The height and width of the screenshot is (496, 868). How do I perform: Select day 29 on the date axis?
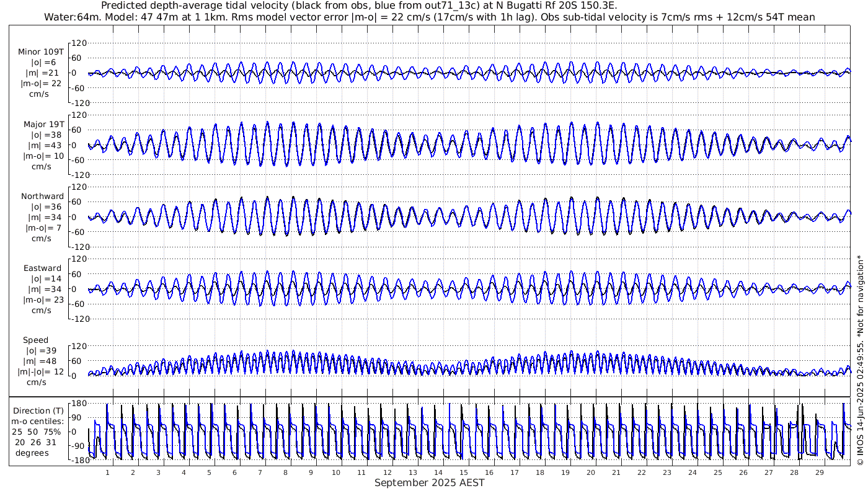point(819,472)
